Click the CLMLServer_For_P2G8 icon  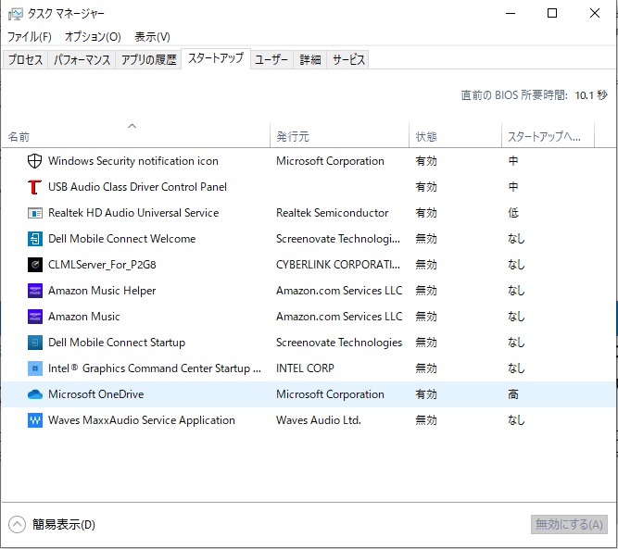pyautogui.click(x=34, y=265)
